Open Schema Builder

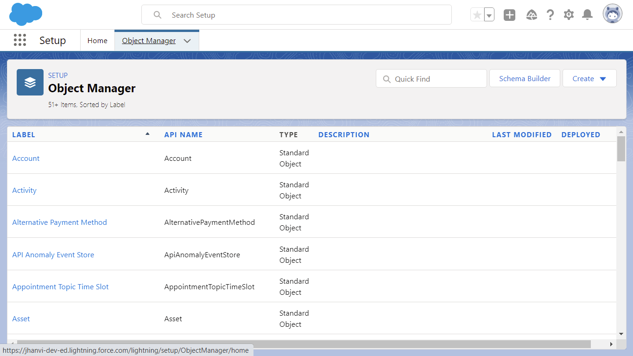click(x=525, y=78)
